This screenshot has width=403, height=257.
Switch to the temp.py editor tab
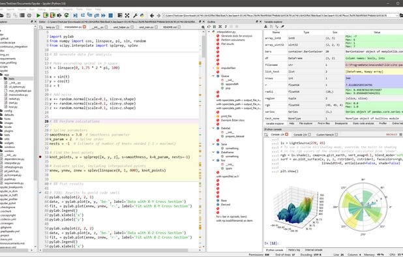click(52, 27)
